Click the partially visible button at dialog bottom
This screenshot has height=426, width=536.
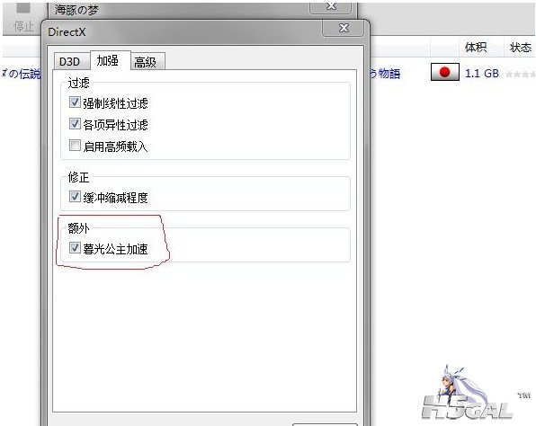(325, 424)
